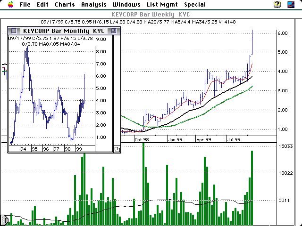Viewport: 302px width, 226px height.
Task: Open the Balloon Help menu icon
Action: click(277, 4)
